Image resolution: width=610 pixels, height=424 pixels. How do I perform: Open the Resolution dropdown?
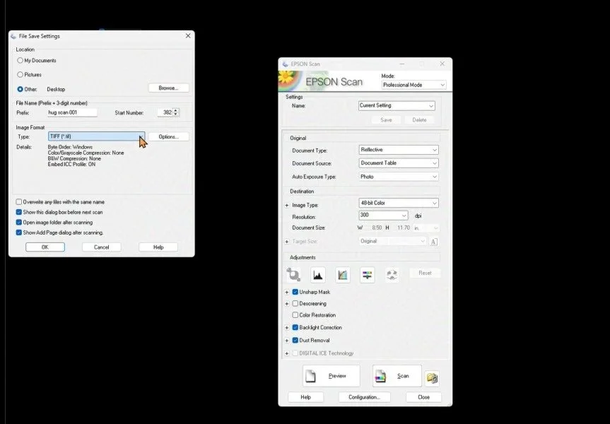383,215
